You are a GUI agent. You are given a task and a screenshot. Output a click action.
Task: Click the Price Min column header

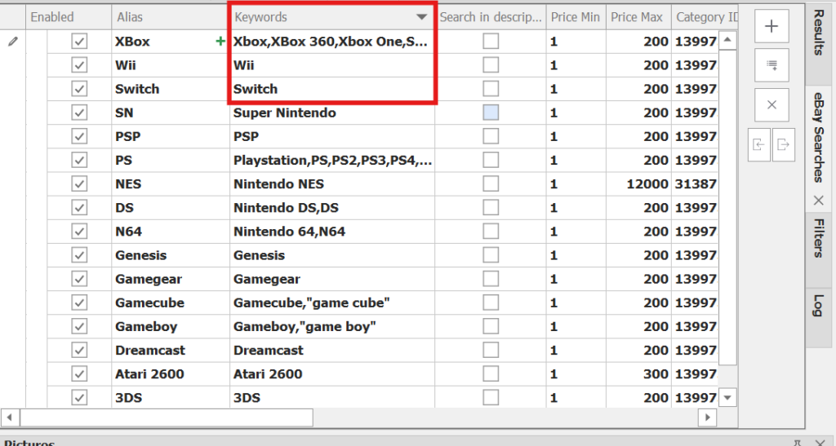pyautogui.click(x=576, y=17)
